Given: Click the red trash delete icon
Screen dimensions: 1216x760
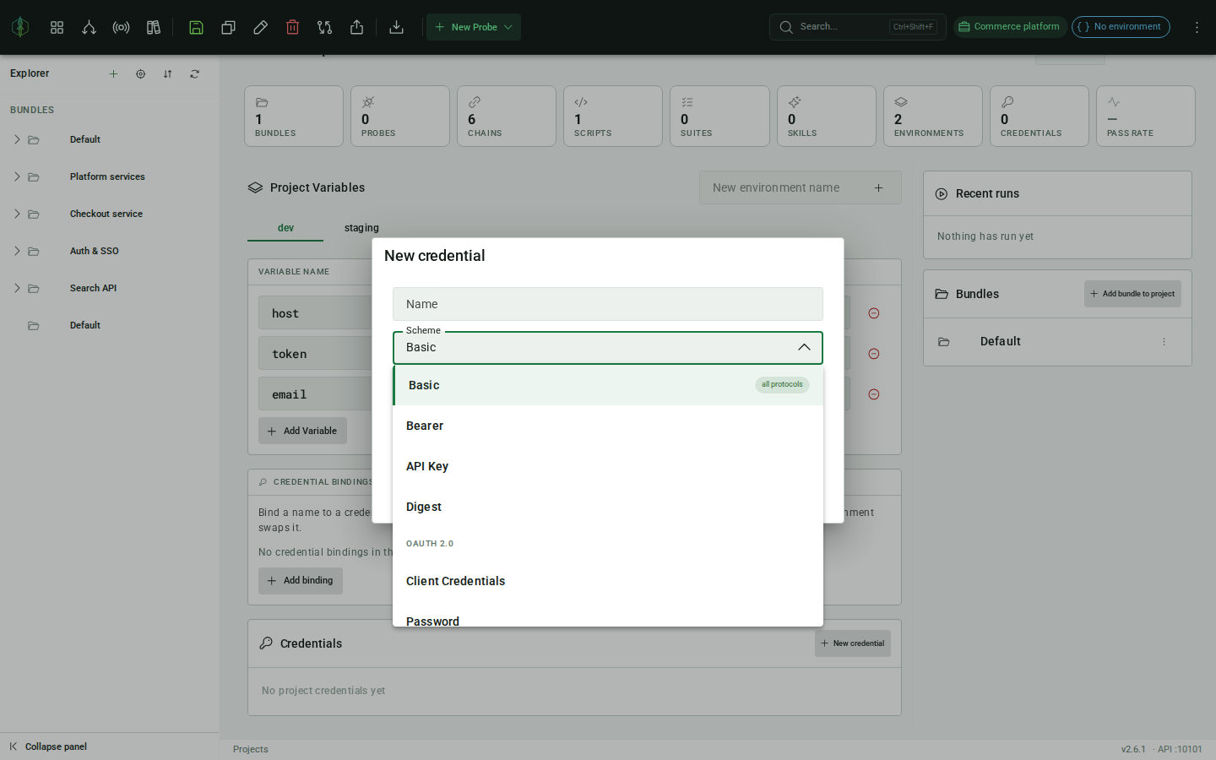Looking at the screenshot, I should [x=292, y=27].
